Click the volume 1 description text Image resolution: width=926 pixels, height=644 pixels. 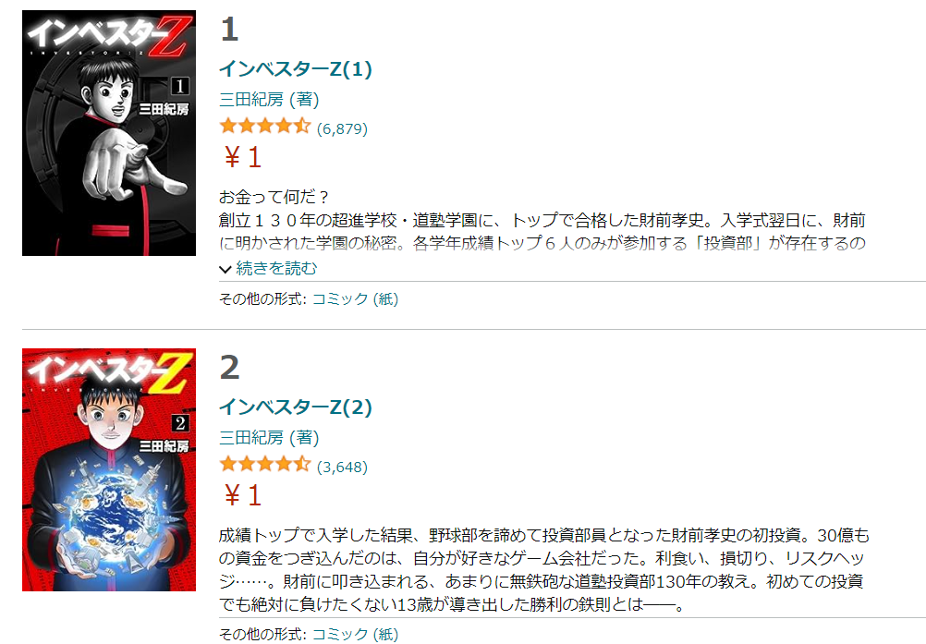pyautogui.click(x=542, y=220)
